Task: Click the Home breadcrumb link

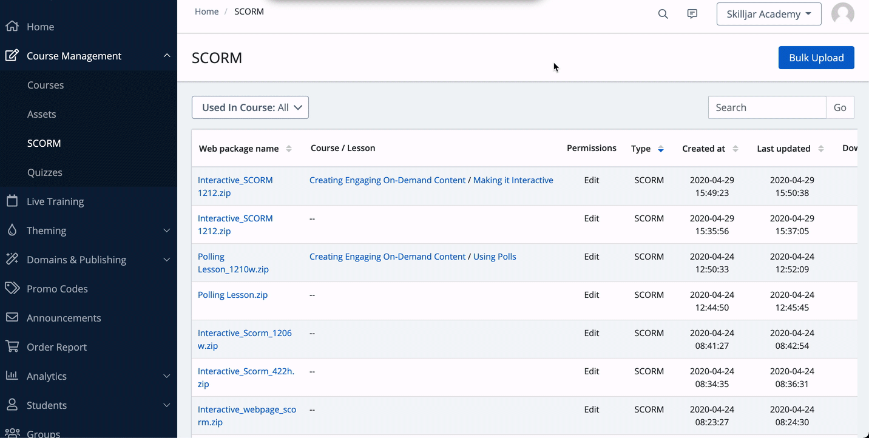Action: (x=206, y=12)
